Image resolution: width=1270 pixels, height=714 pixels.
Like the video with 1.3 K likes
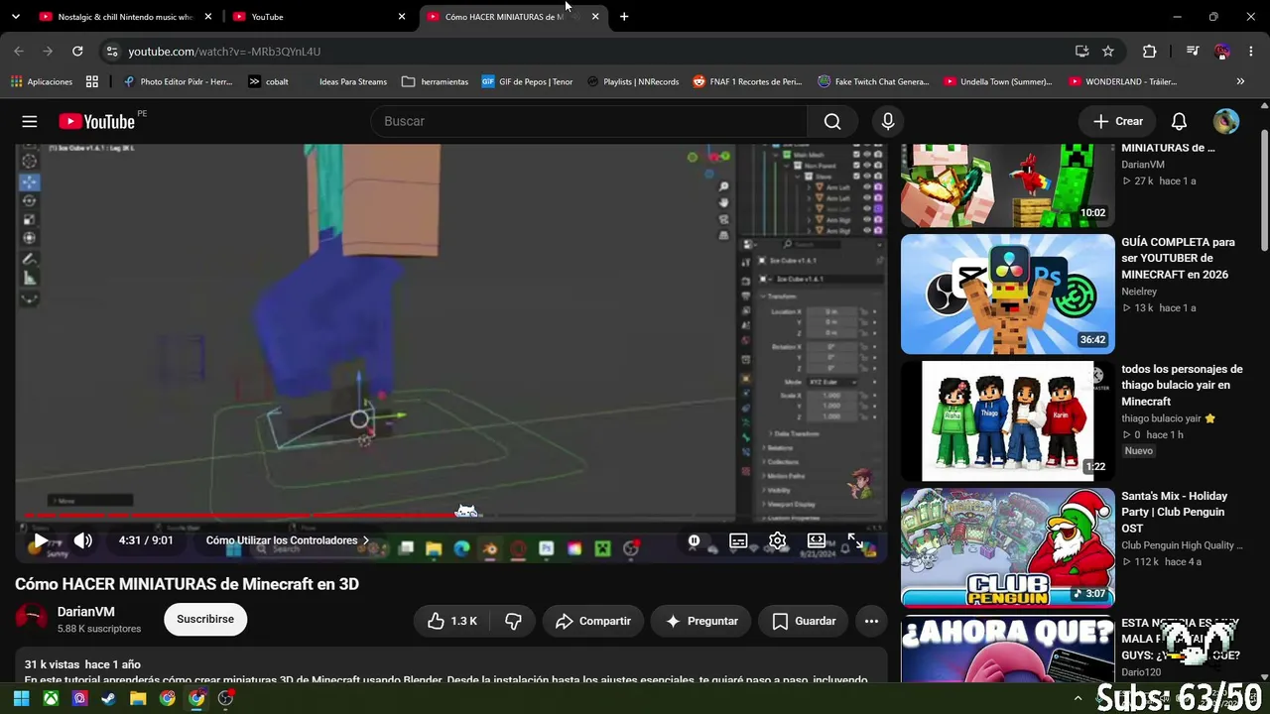(452, 621)
